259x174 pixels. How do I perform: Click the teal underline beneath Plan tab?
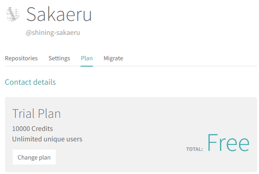[x=87, y=66]
